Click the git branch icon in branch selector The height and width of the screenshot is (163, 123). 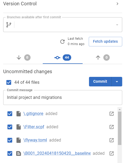click(9, 25)
